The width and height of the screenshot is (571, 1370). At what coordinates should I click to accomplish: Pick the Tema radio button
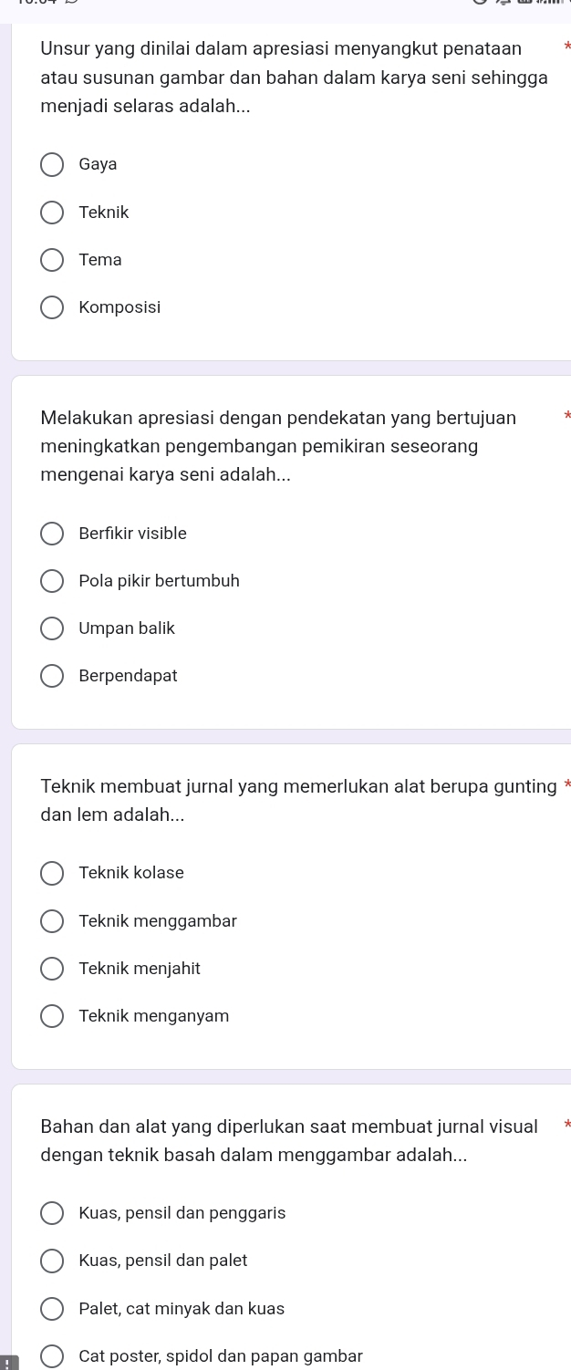tap(52, 260)
